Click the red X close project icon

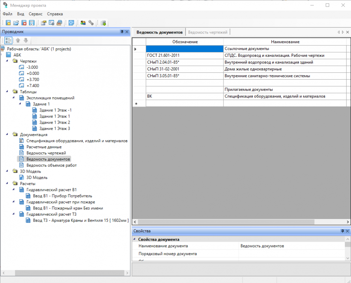(24, 23)
